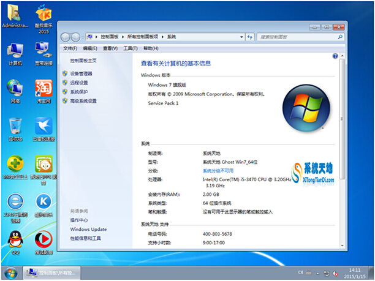Launch 360安全卫士 from the desktop
This screenshot has width=375, height=281.
coord(15,165)
